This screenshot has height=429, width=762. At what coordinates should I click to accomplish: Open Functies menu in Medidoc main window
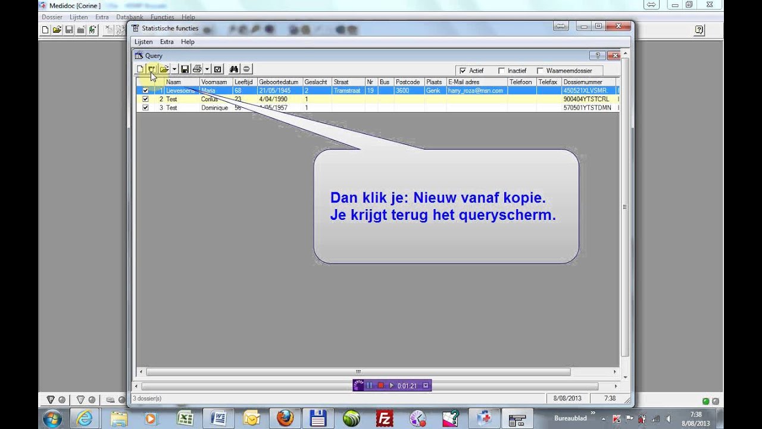tap(162, 17)
